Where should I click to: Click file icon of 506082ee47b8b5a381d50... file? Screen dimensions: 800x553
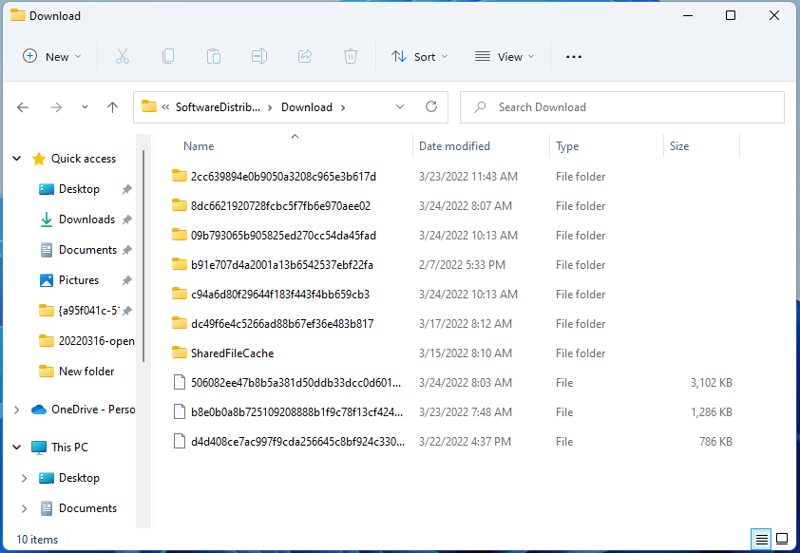pos(179,382)
